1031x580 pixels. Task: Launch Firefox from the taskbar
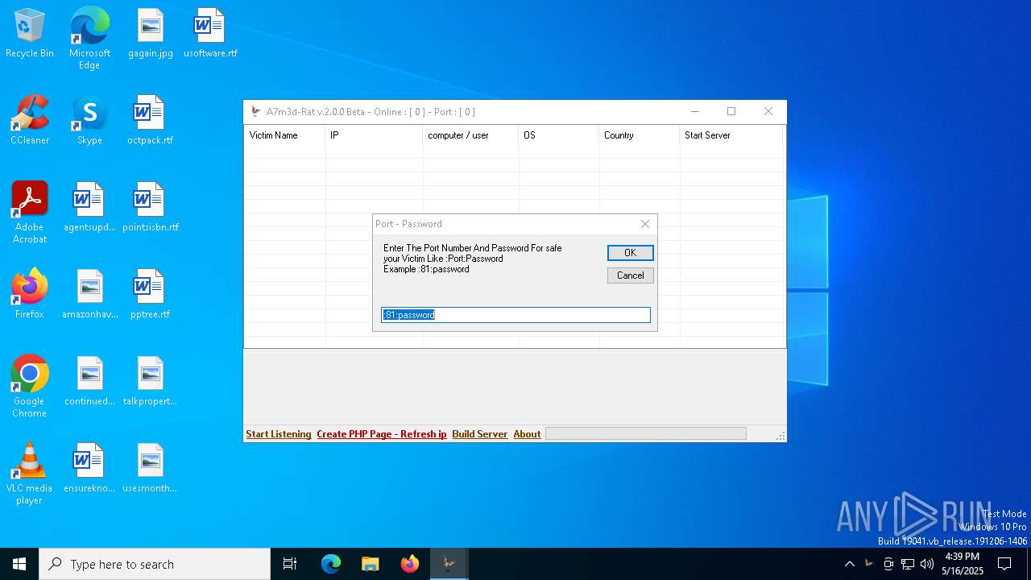(x=409, y=564)
